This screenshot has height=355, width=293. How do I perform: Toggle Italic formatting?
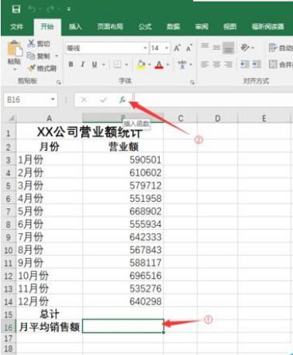pos(83,64)
